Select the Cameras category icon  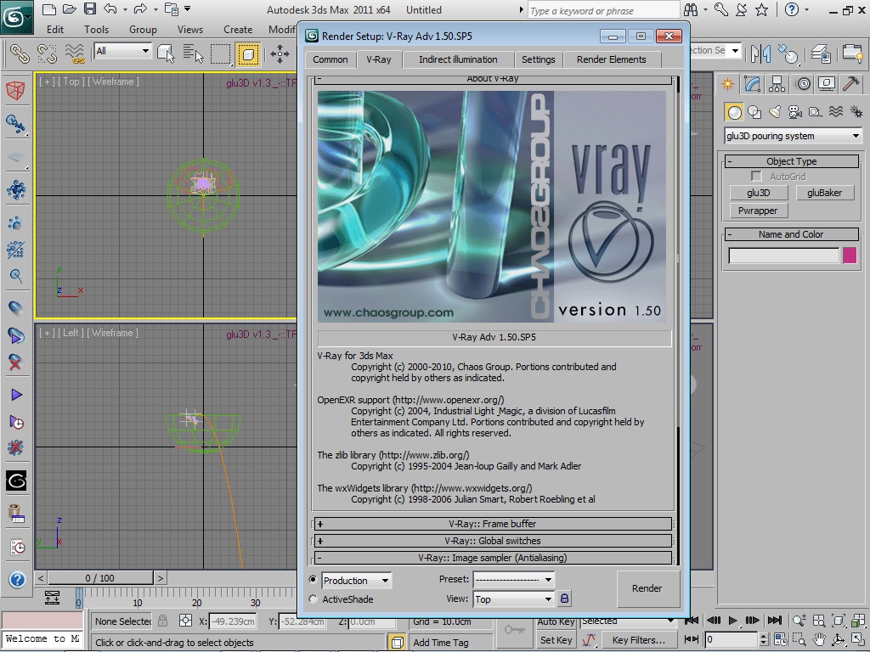[795, 112]
